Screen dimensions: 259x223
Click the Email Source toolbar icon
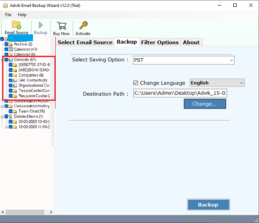[16, 25]
